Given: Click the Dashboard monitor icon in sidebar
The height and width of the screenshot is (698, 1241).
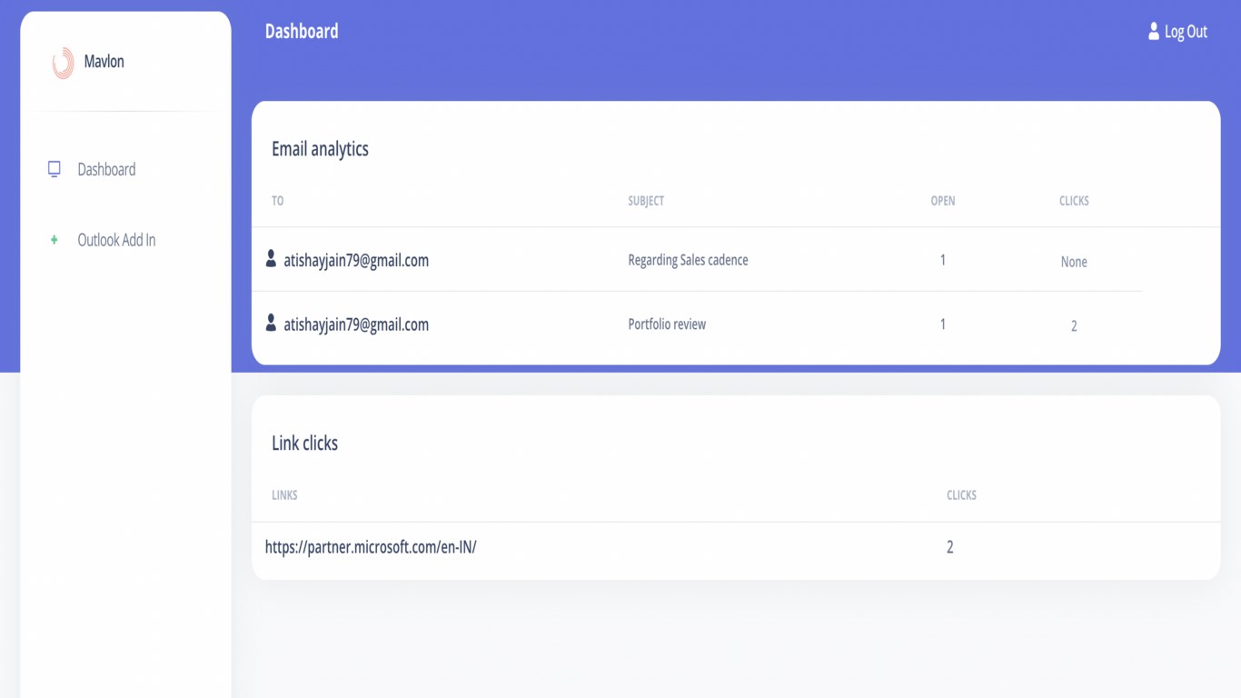Looking at the screenshot, I should click(55, 169).
